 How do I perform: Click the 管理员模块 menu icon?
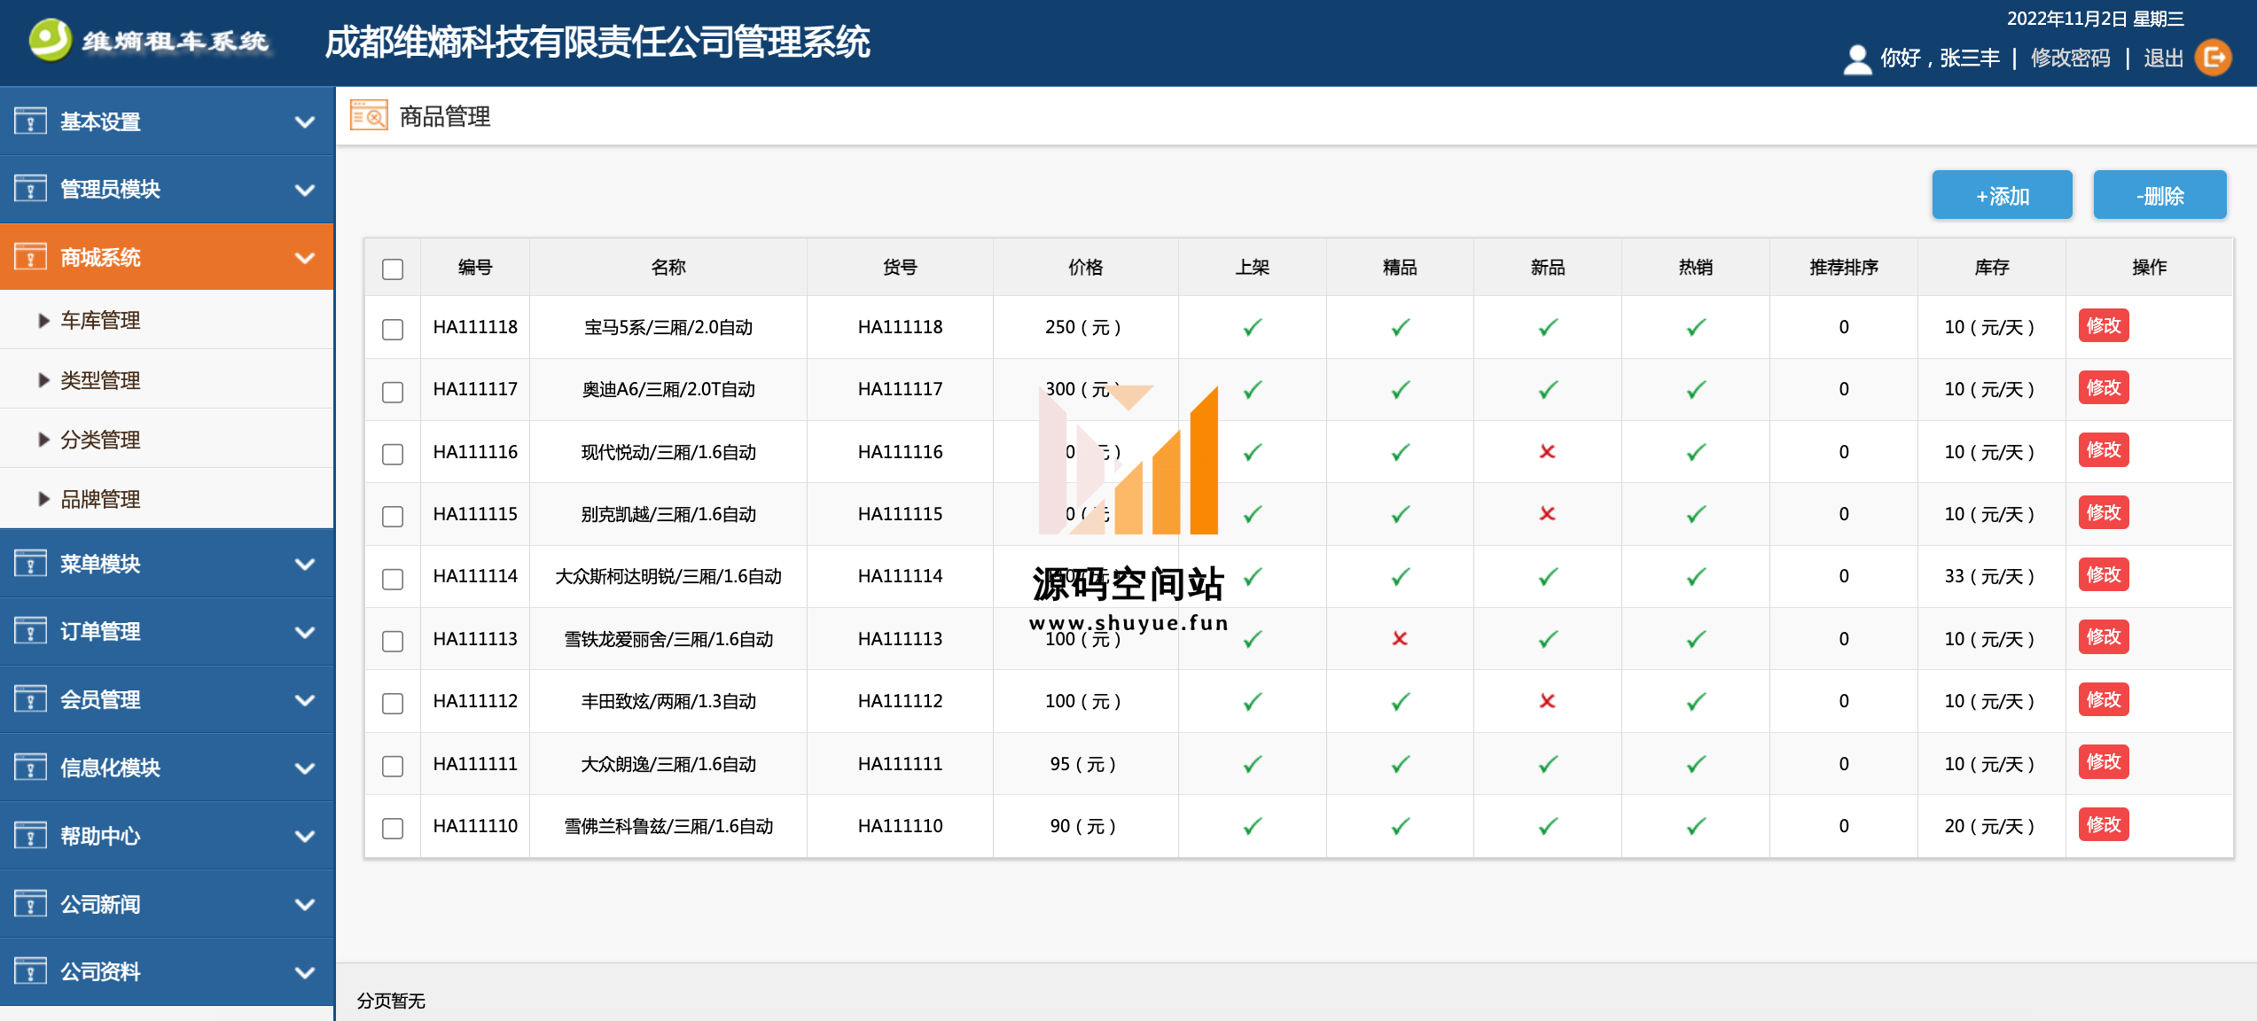coord(30,189)
